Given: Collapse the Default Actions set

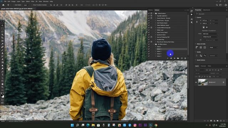Looking at the screenshot, I should (x=154, y=14).
